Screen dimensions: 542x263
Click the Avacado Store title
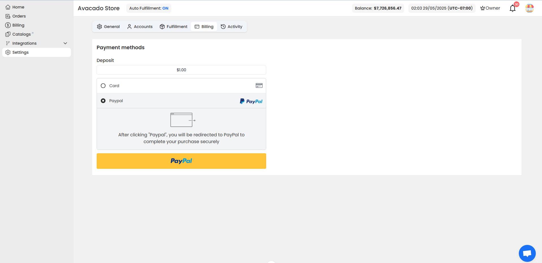(99, 8)
